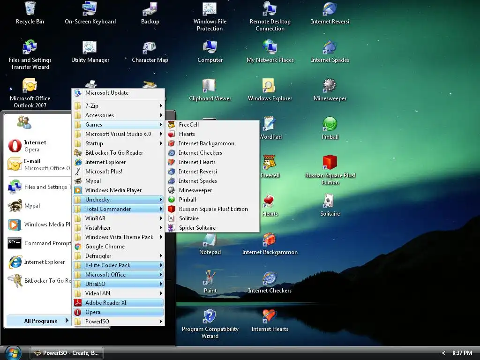Select Microsoft Update in All Programs
This screenshot has height=360, width=480.
click(x=118, y=93)
